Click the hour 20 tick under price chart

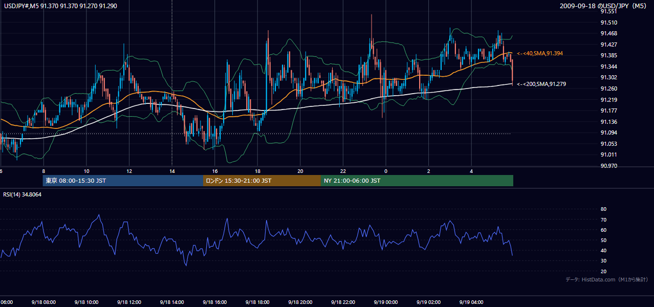(x=301, y=171)
